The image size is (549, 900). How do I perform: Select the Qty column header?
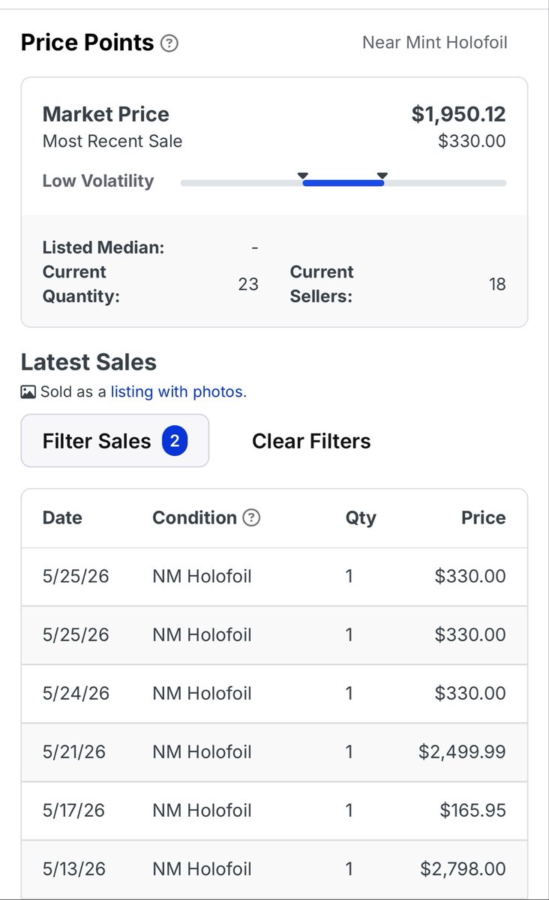[x=361, y=517]
